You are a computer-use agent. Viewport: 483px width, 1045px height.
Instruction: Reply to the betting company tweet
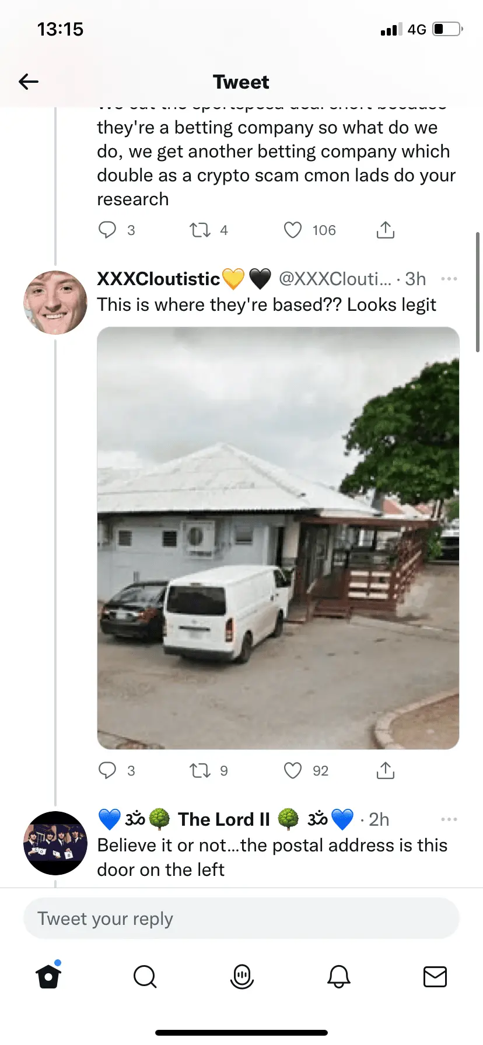point(107,230)
